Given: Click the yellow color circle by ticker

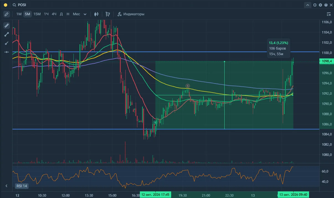Looking at the screenshot, I should pos(6,5).
